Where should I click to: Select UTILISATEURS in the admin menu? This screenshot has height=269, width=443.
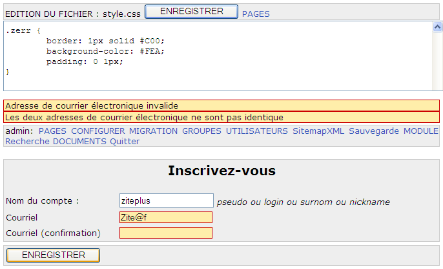256,131
